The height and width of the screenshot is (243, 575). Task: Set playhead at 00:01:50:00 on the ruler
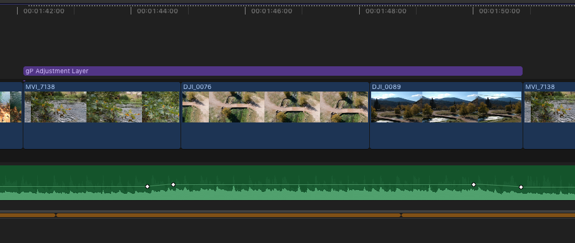click(x=499, y=11)
